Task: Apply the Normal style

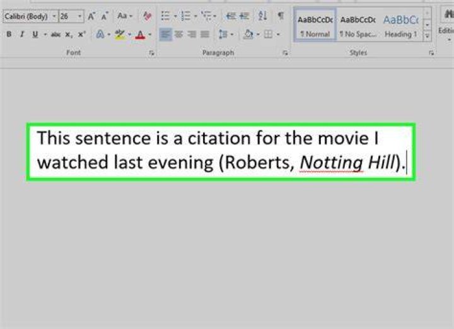Action: [315, 26]
